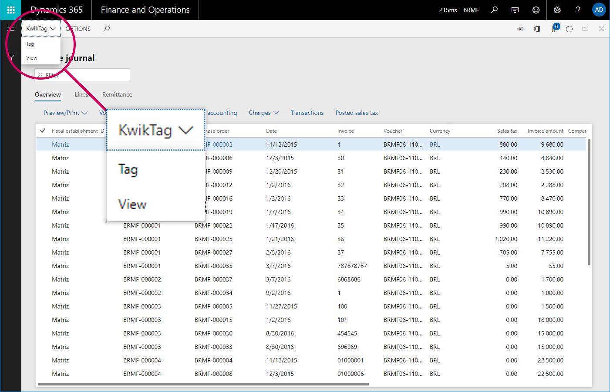This screenshot has height=392, width=610.
Task: Open the messages chat icon
Action: [515, 10]
